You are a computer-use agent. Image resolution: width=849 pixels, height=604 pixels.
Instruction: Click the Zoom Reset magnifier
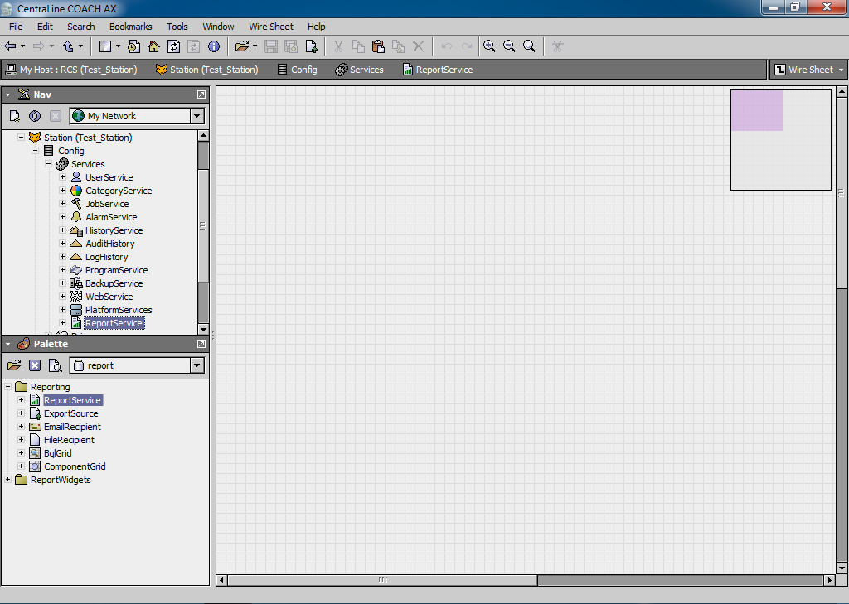point(530,46)
